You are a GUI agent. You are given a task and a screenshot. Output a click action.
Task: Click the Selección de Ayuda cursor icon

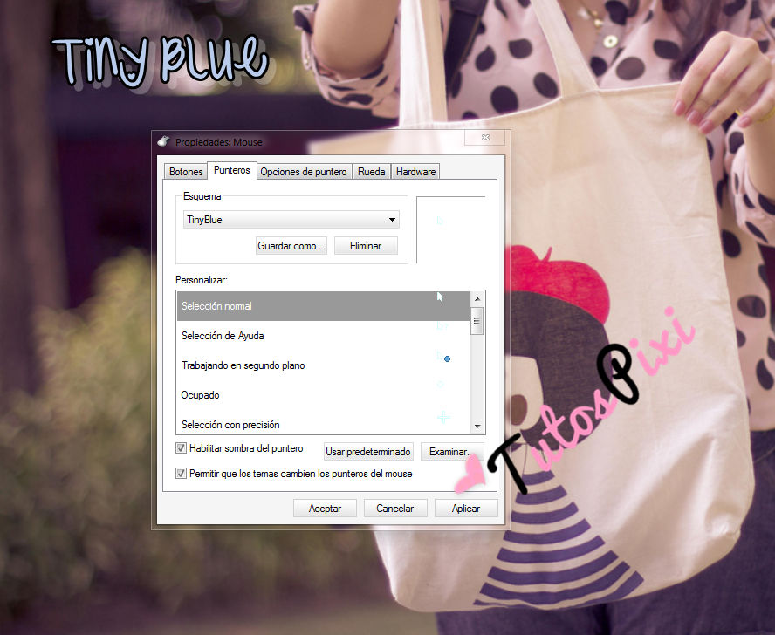[x=442, y=326]
